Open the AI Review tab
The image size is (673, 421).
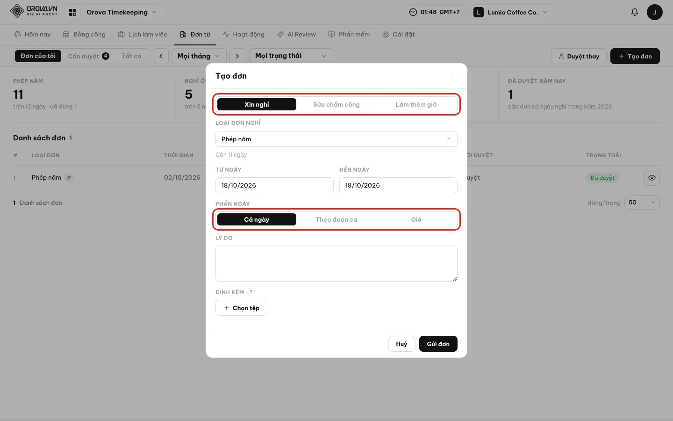pyautogui.click(x=296, y=34)
